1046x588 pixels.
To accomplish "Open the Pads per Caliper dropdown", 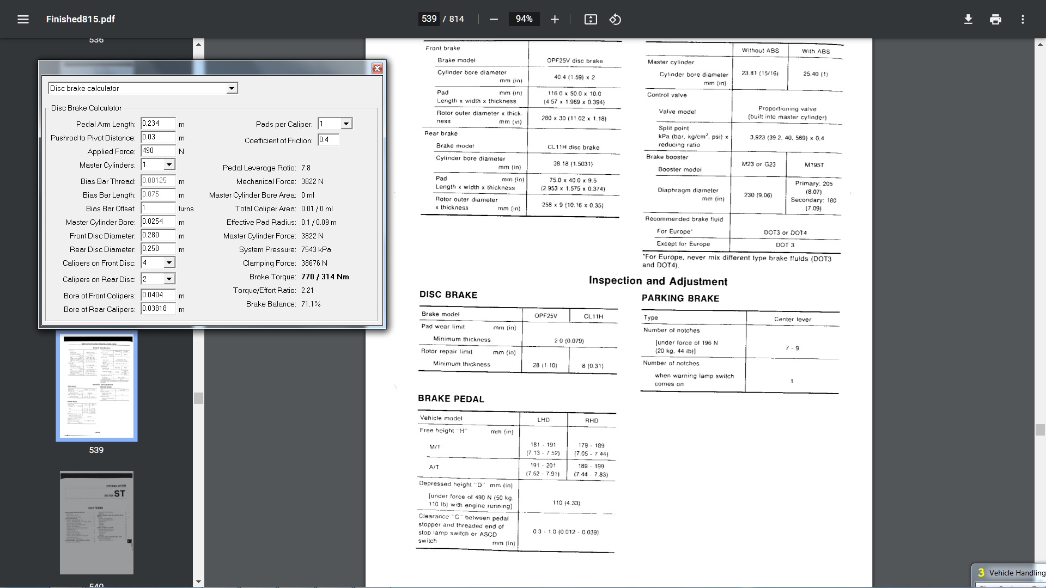I will (346, 124).
